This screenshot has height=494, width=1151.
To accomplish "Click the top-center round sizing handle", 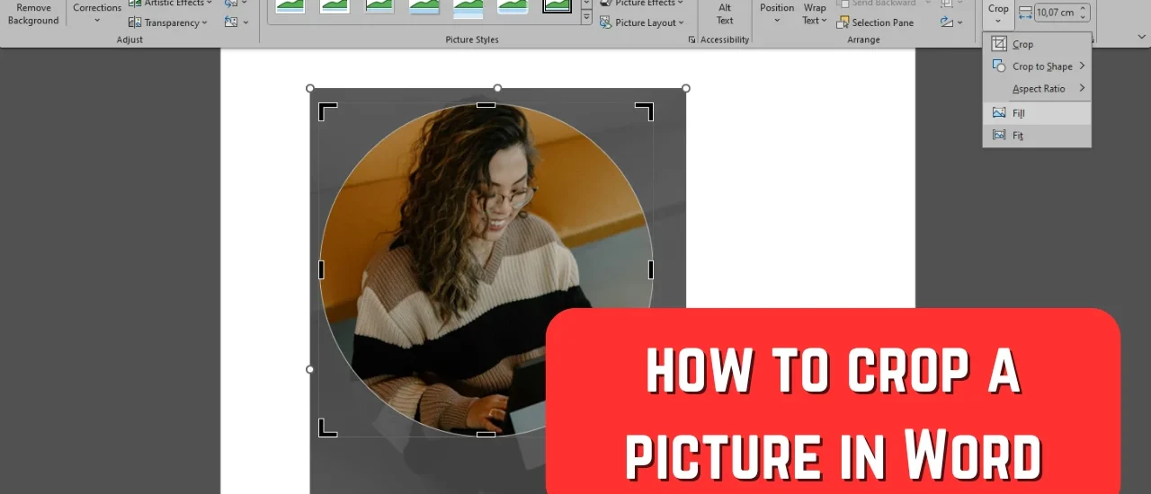I will (x=497, y=88).
